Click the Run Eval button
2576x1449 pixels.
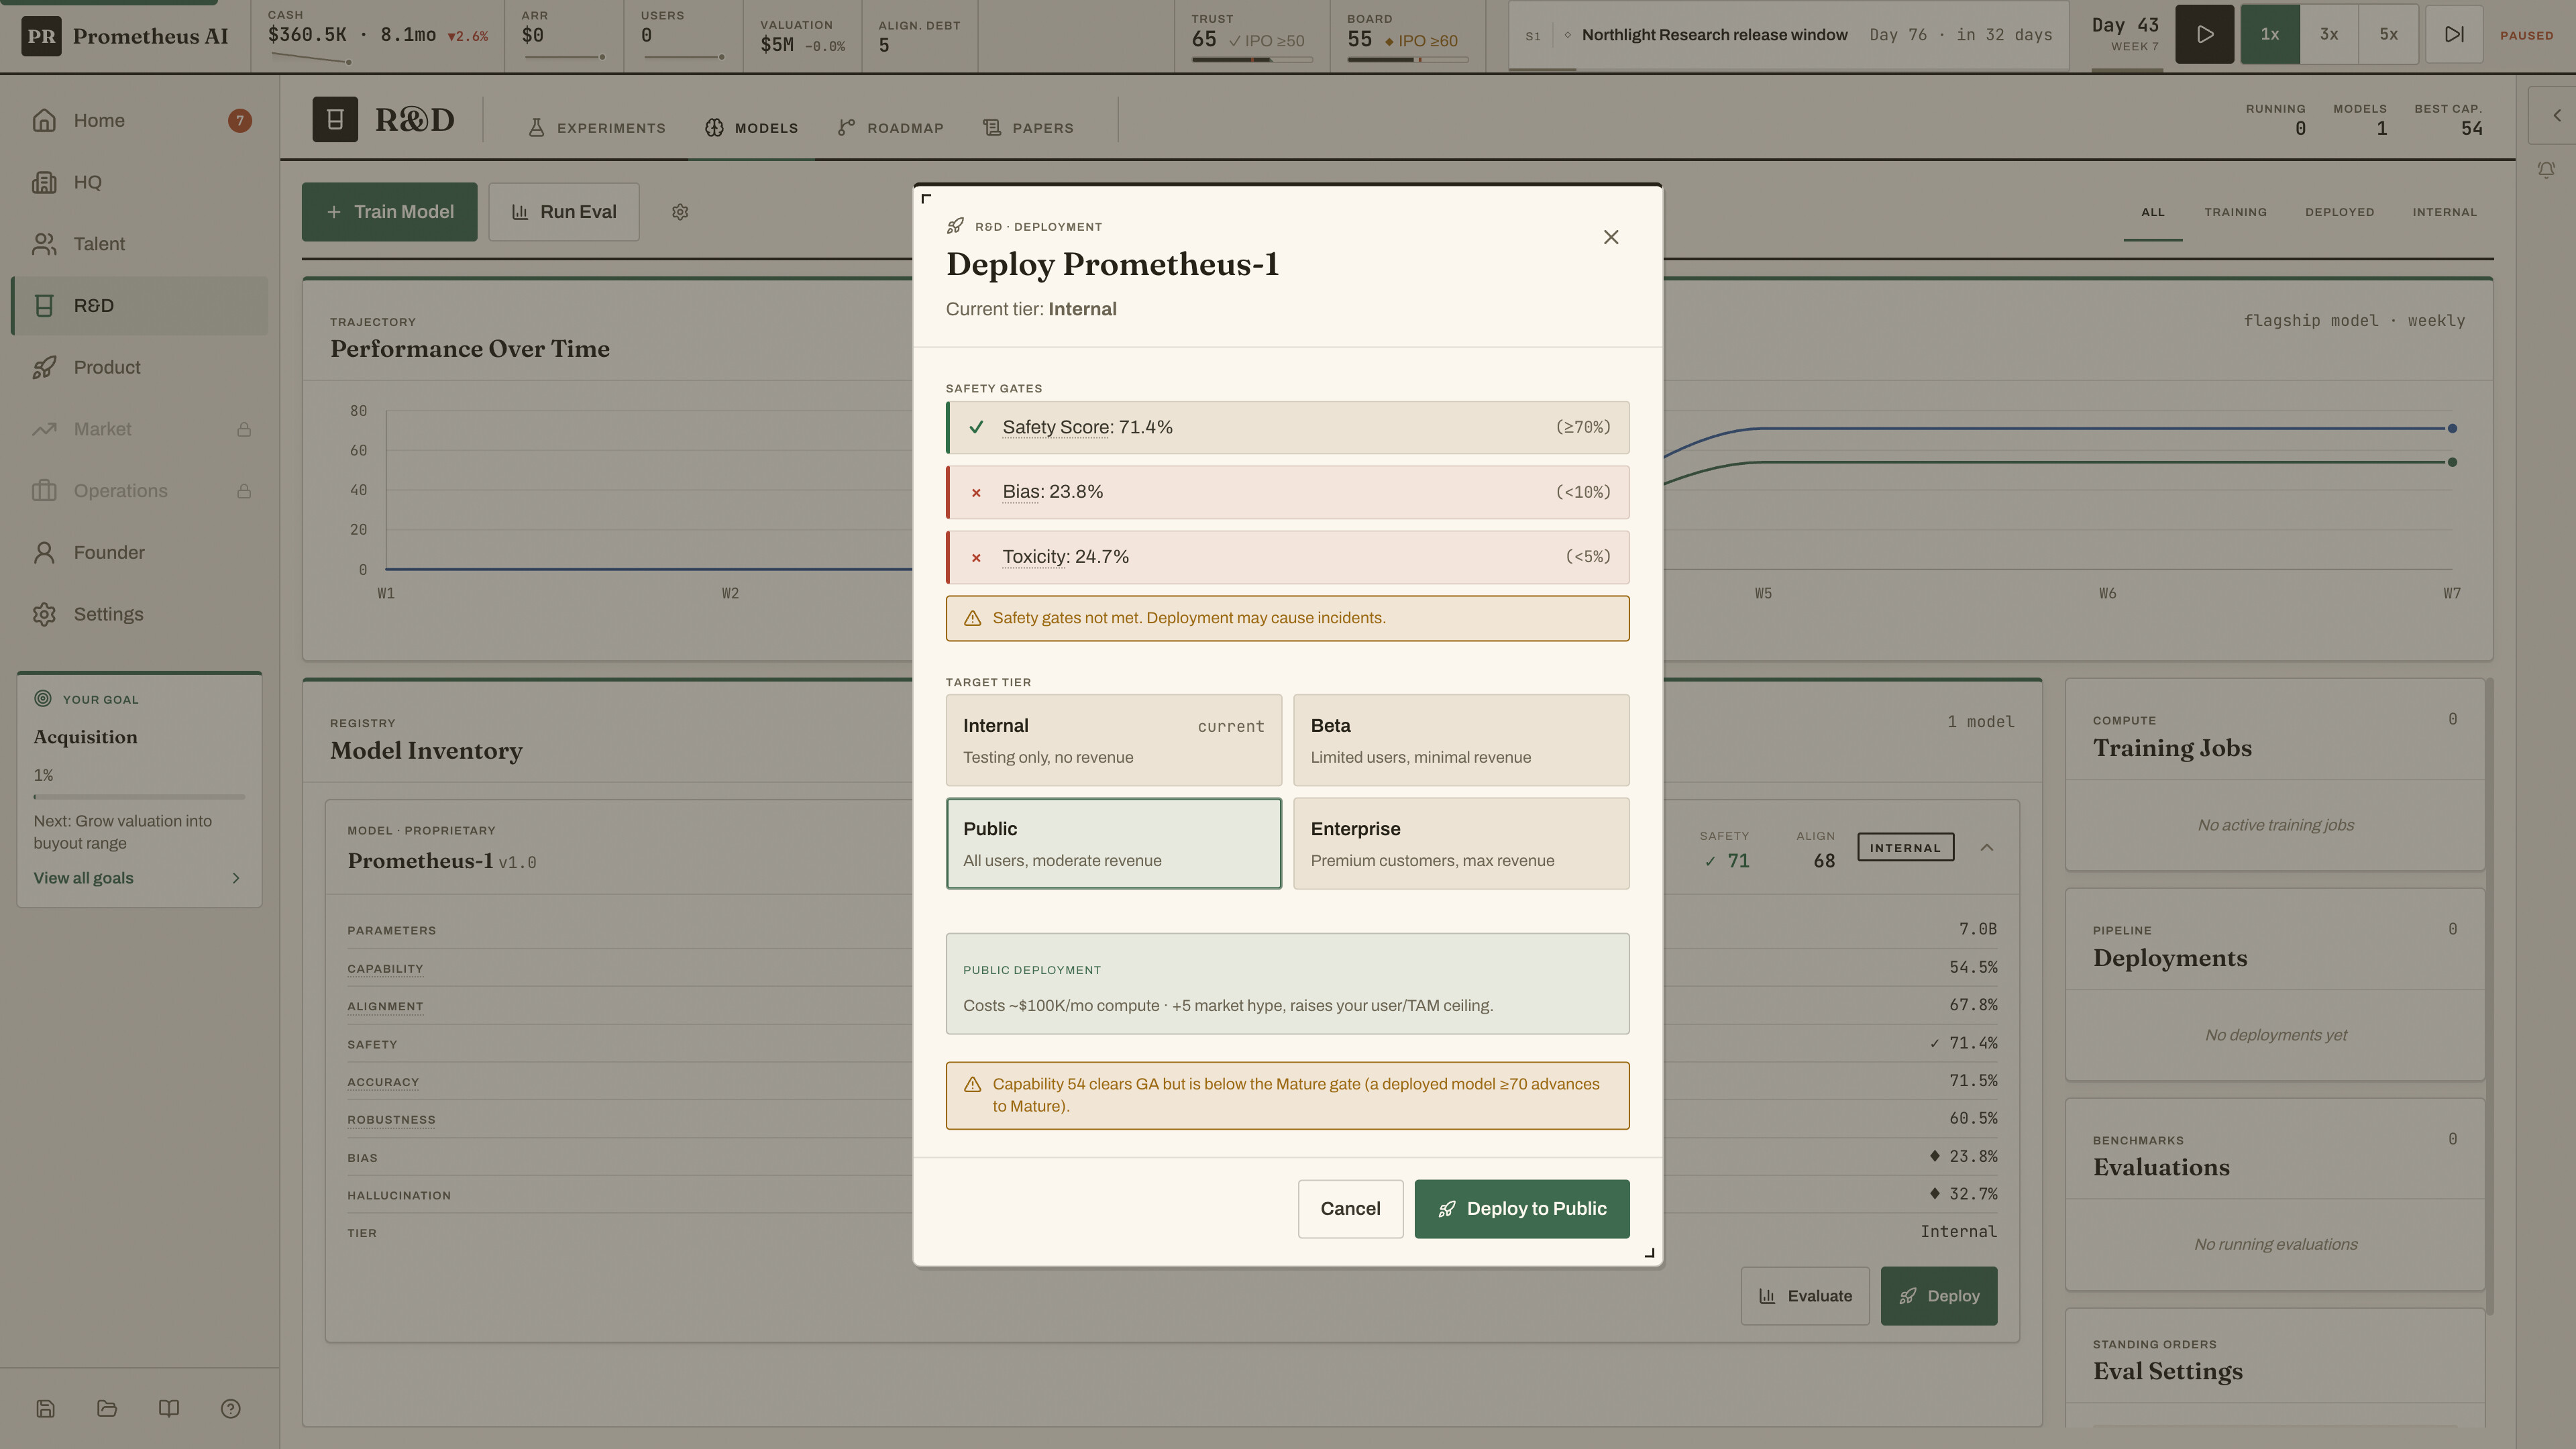[564, 212]
